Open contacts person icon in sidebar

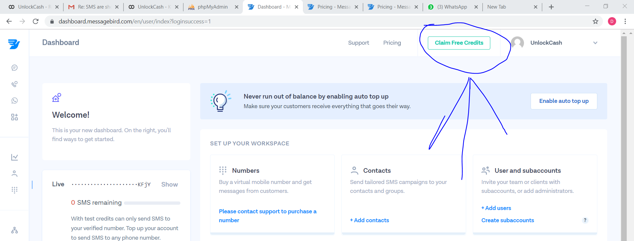tap(15, 173)
